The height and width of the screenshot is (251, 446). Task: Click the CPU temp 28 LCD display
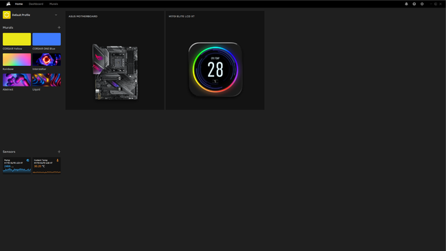(215, 69)
